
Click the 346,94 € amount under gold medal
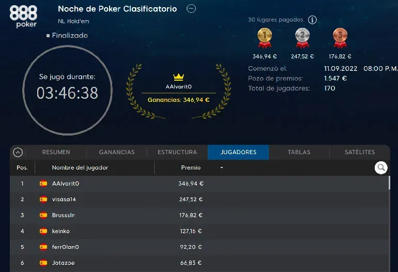pos(265,56)
